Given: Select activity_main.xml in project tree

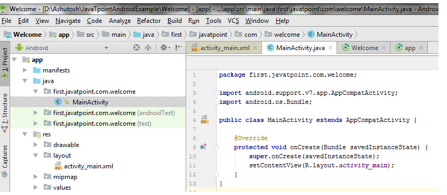Looking at the screenshot, I should (98, 166).
